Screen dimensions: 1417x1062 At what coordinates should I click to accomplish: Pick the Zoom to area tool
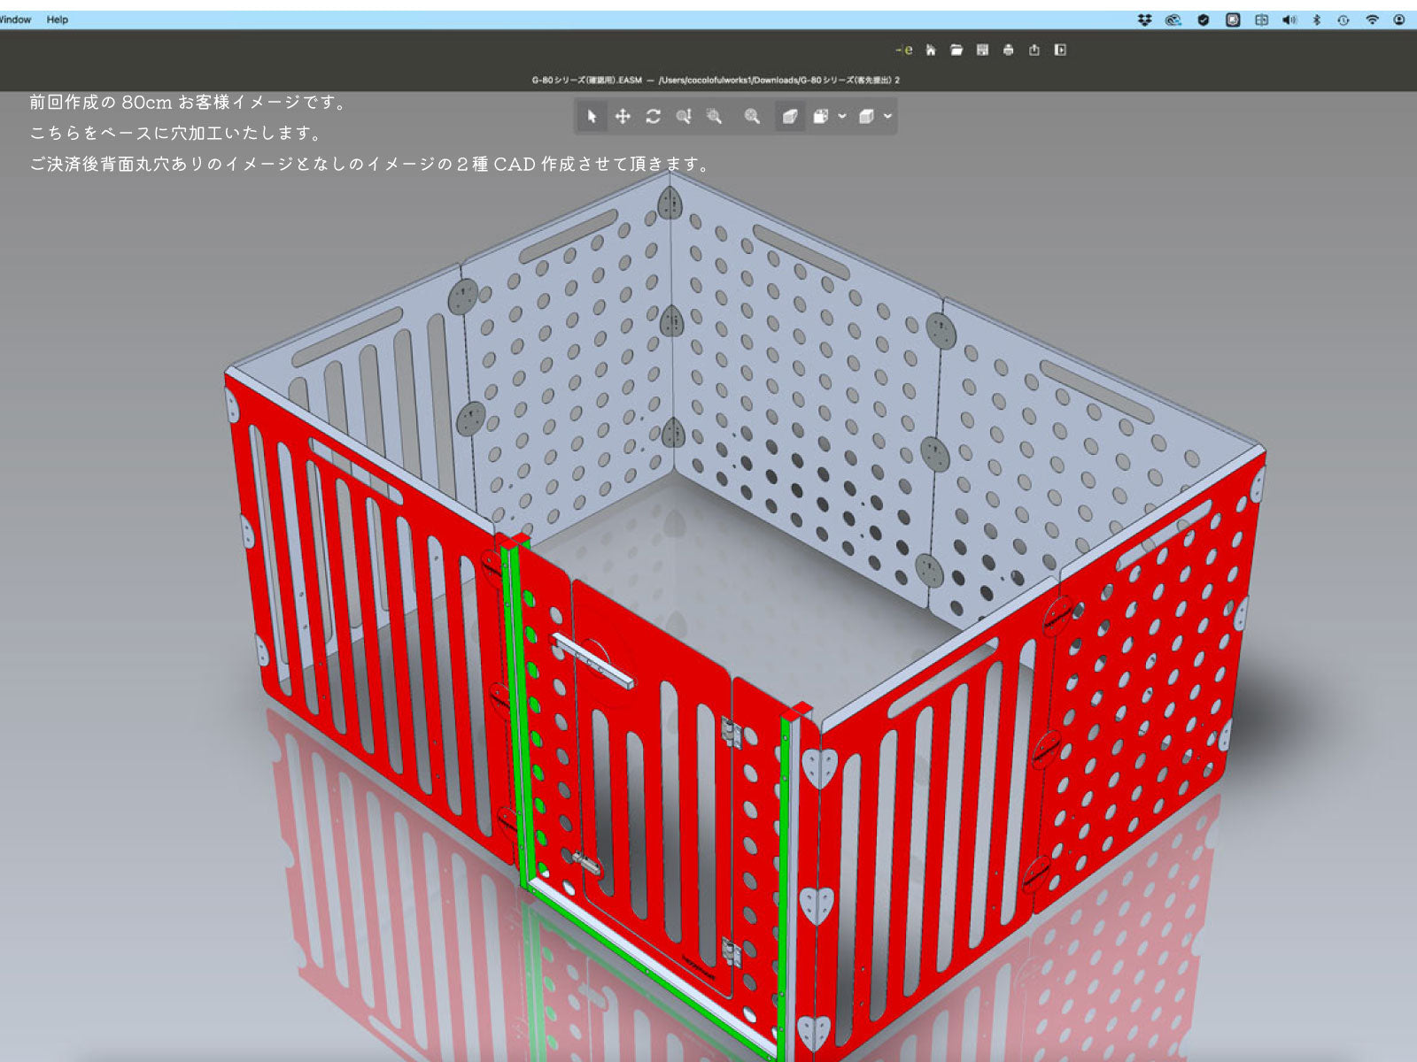(714, 117)
